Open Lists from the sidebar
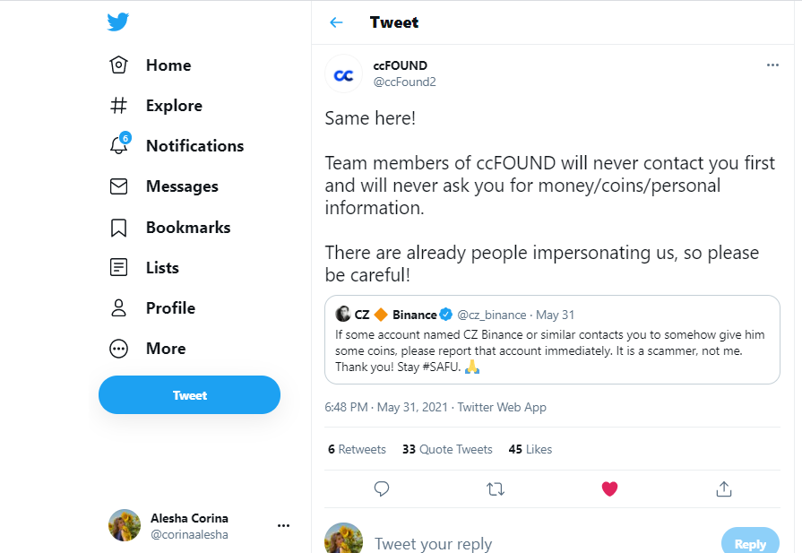This screenshot has height=553, width=802. [x=144, y=268]
